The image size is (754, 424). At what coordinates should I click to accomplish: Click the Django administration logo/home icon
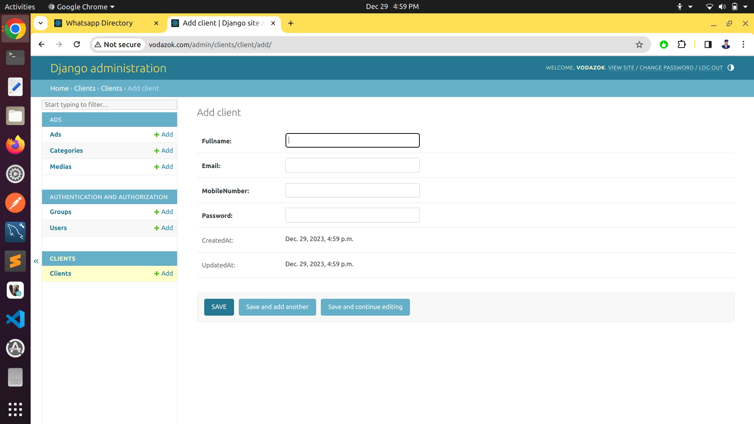click(x=108, y=68)
